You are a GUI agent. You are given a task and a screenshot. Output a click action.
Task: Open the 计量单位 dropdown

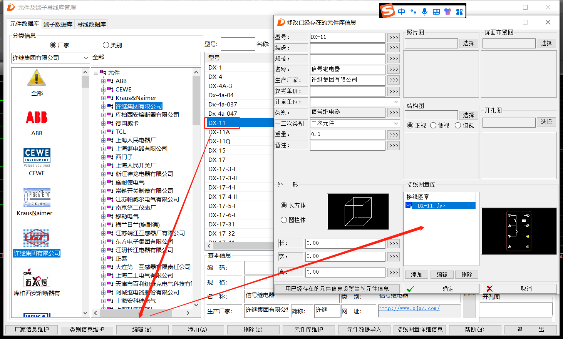point(396,101)
